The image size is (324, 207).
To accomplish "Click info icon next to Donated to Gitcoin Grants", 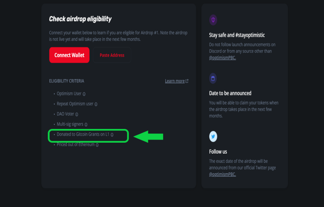I will click(x=112, y=135).
